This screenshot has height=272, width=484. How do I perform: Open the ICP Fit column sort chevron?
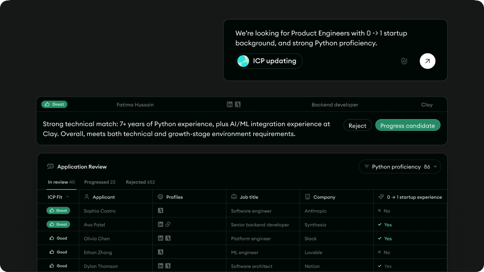[67, 197]
